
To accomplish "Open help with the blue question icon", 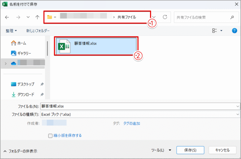I will point(234,31).
